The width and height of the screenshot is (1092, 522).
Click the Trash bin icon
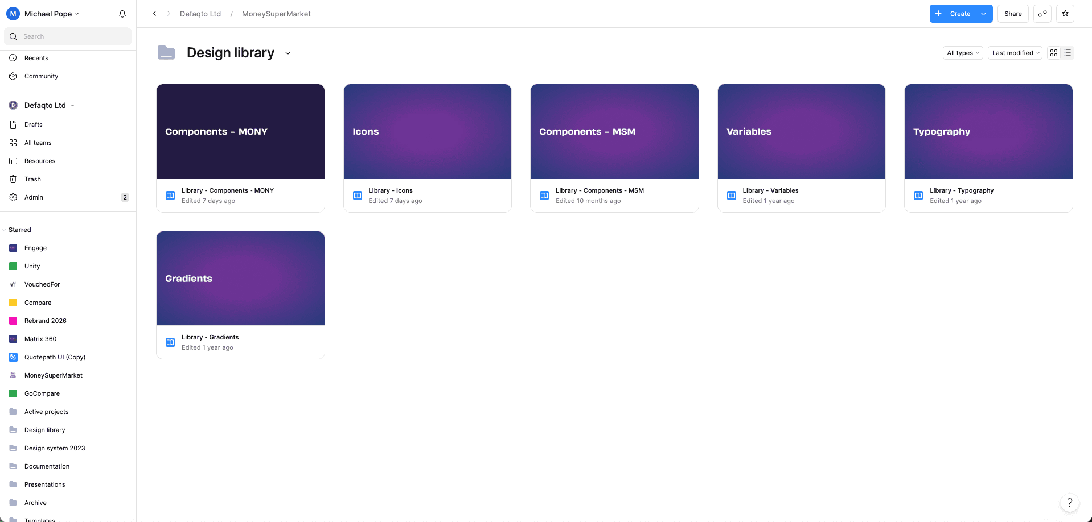coord(13,179)
